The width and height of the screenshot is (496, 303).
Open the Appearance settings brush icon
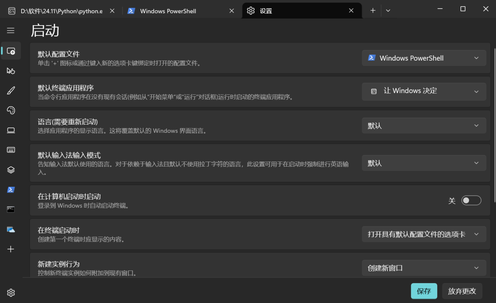tap(11, 91)
